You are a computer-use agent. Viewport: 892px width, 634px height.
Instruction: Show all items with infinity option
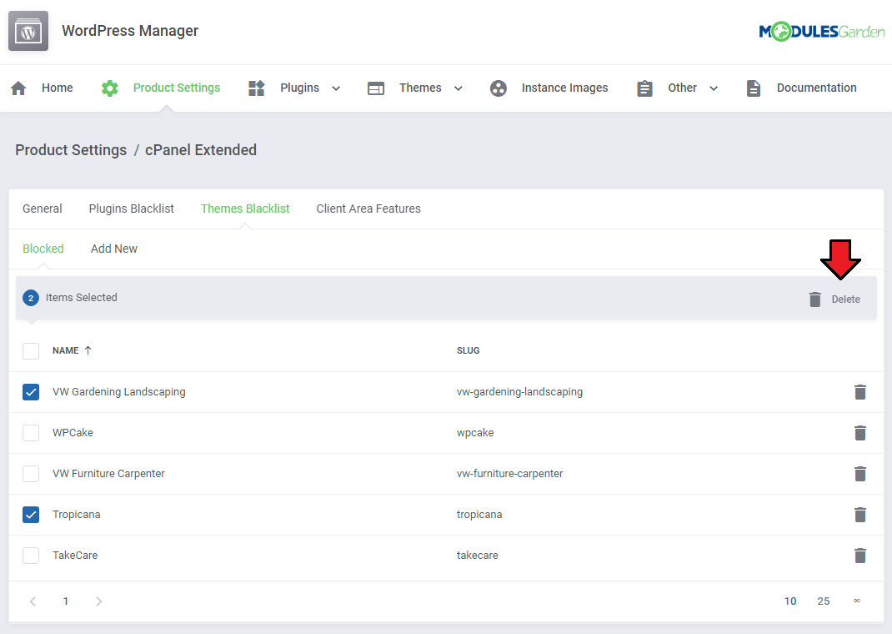pos(857,601)
